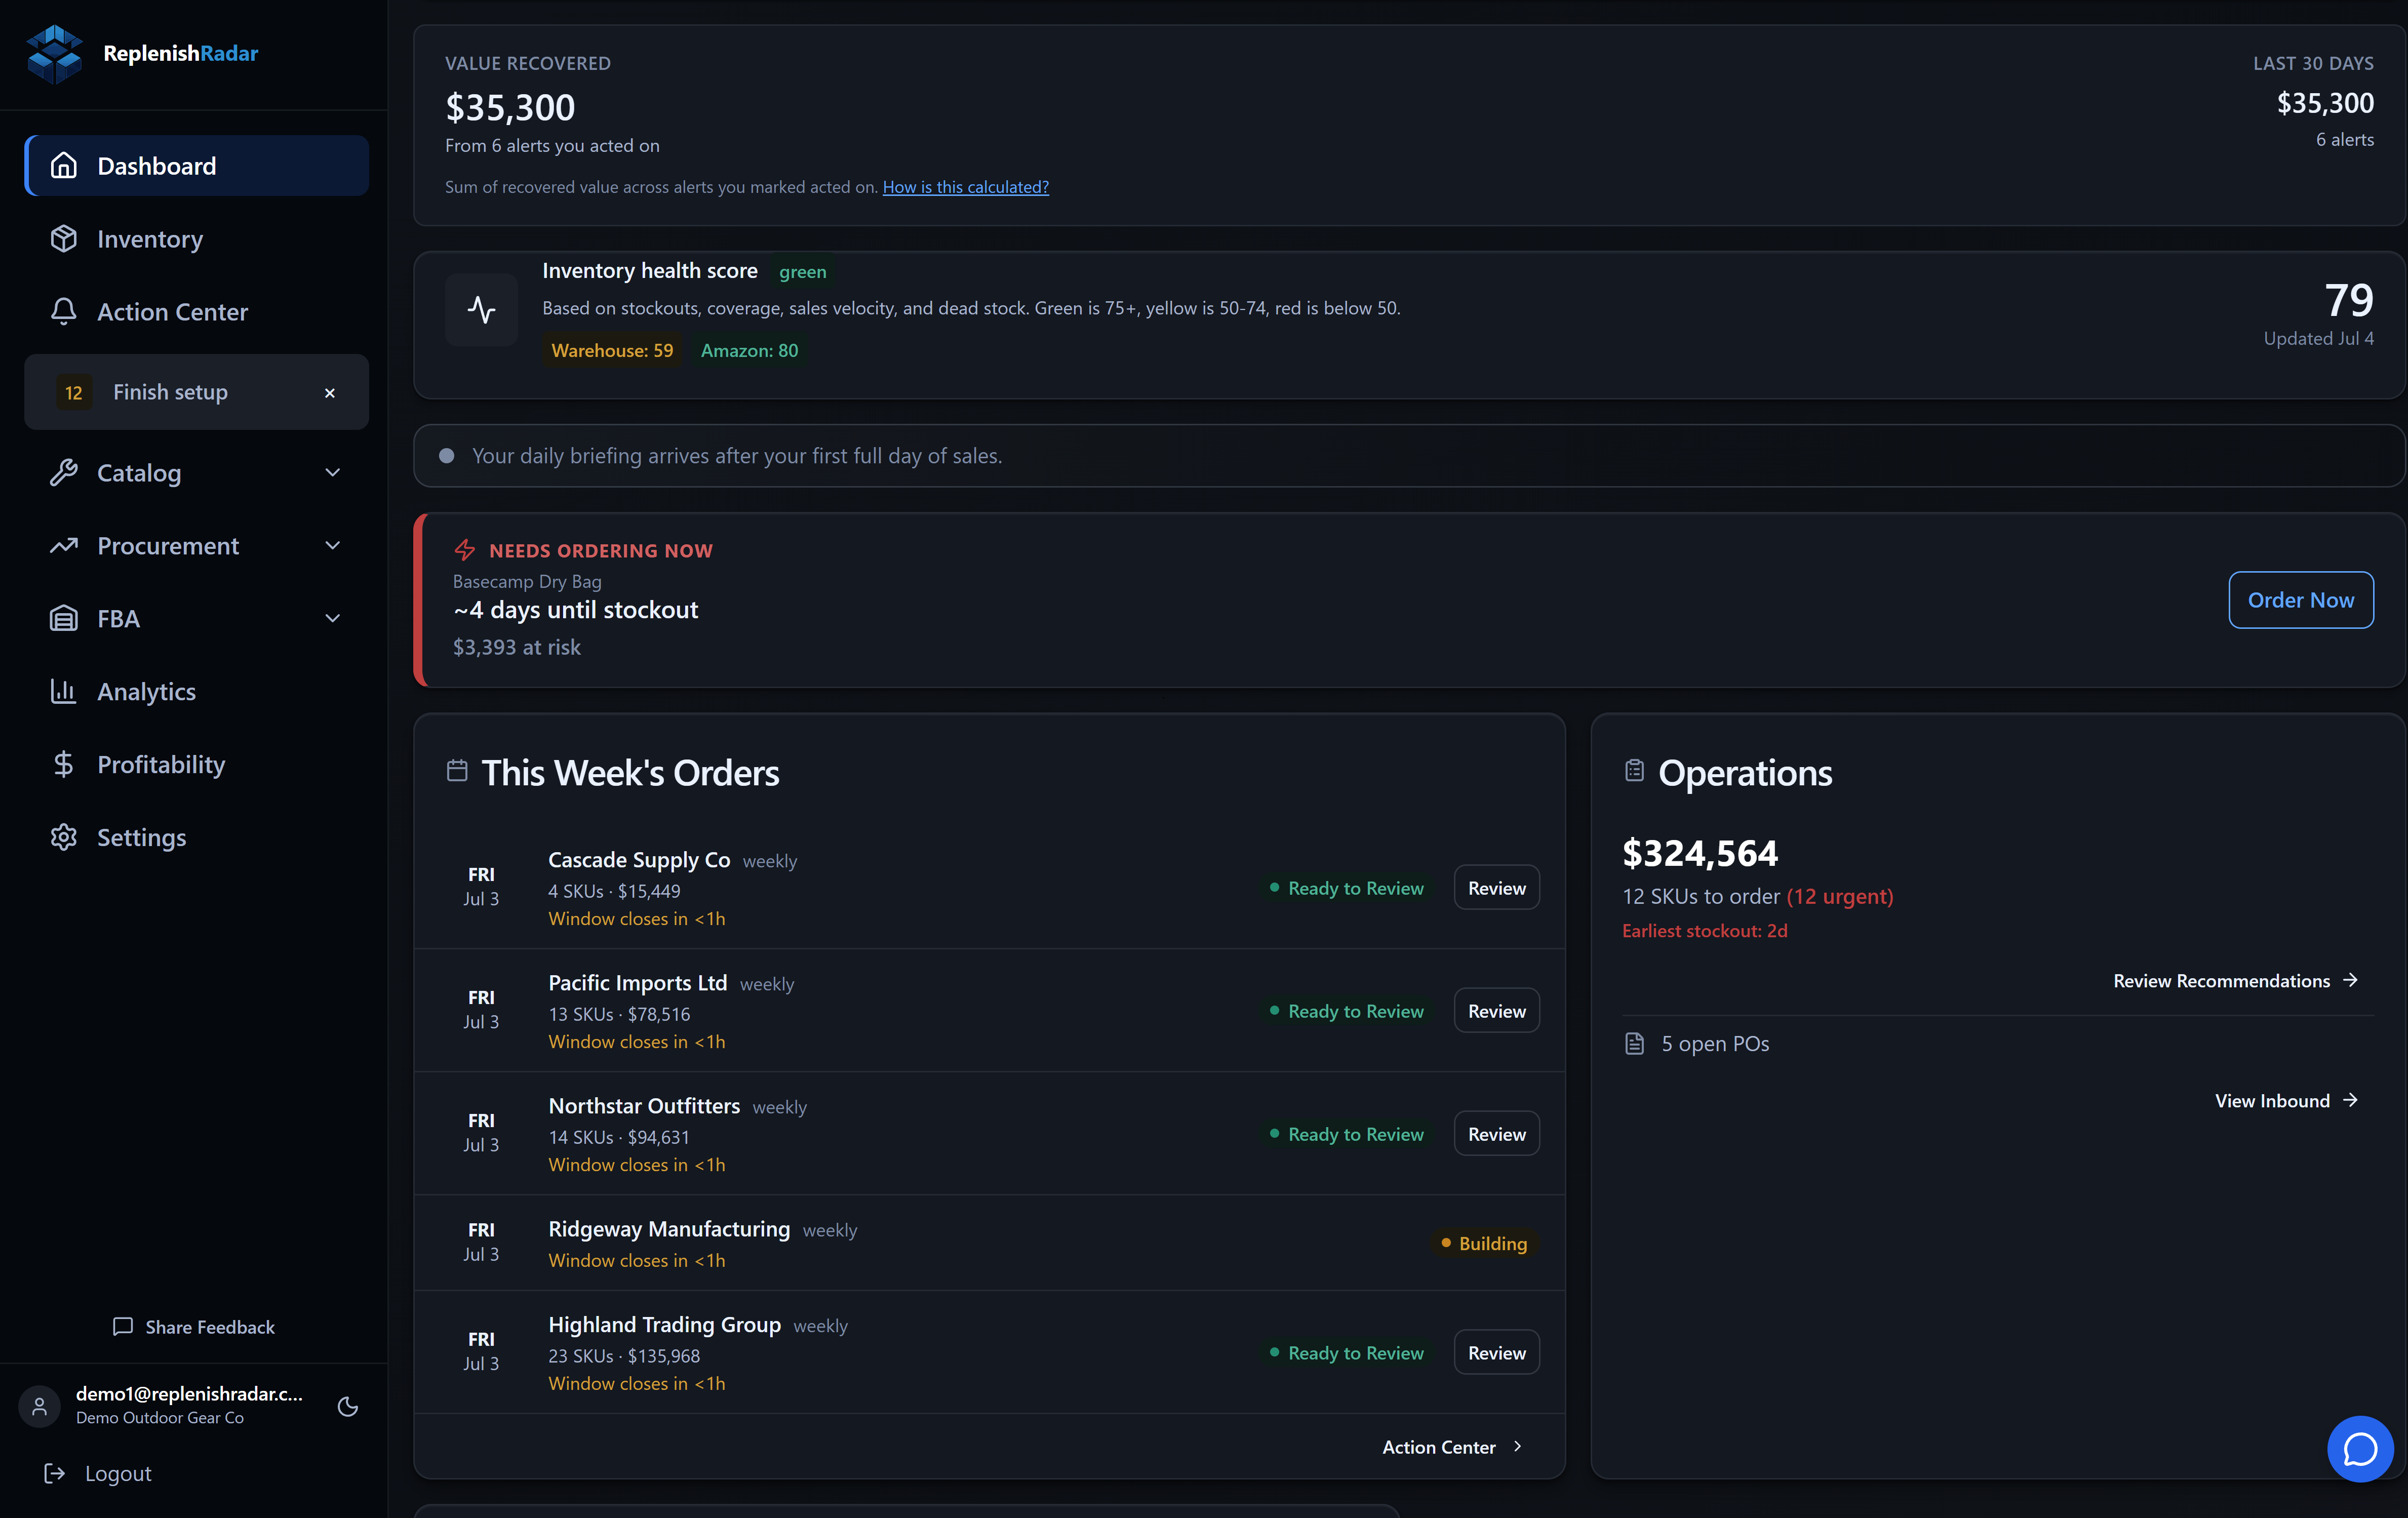Click the Logout arrow icon
The height and width of the screenshot is (1518, 2408).
[x=55, y=1474]
